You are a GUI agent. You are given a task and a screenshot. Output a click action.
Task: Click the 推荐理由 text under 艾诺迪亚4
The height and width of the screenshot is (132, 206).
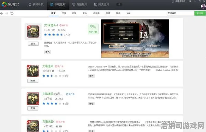click(71, 44)
